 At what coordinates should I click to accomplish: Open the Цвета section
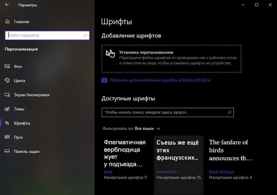pos(47,81)
